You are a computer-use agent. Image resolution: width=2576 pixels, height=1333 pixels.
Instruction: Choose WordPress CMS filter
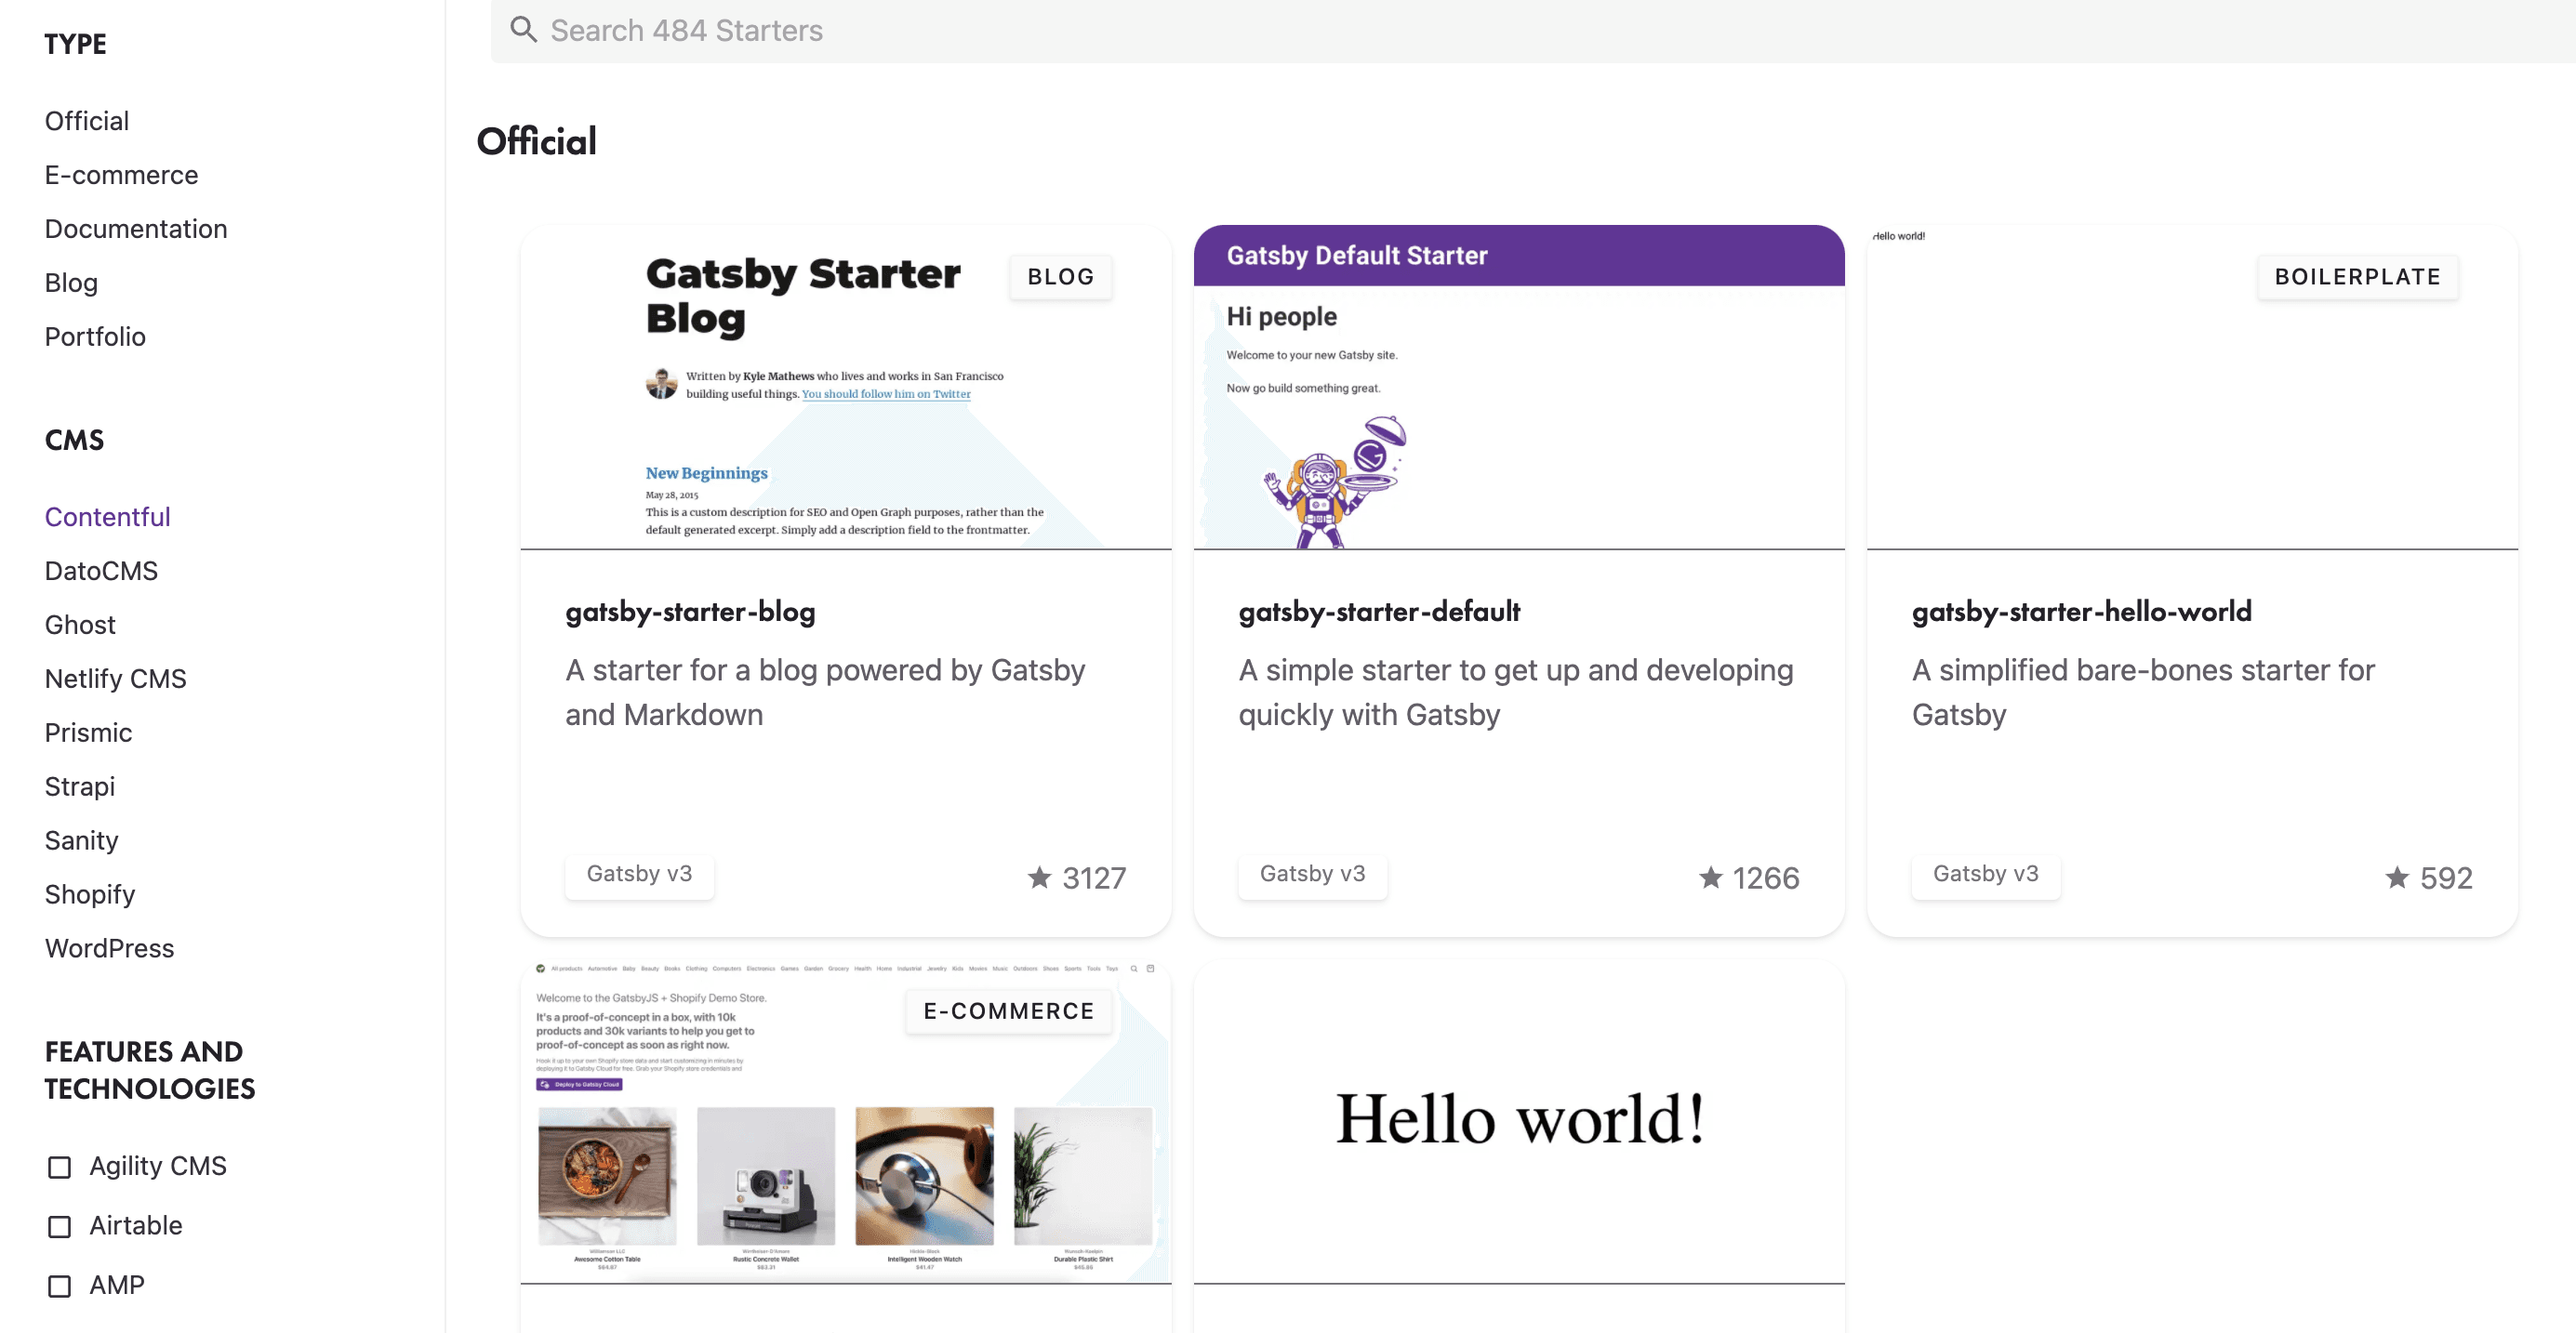click(x=110, y=948)
